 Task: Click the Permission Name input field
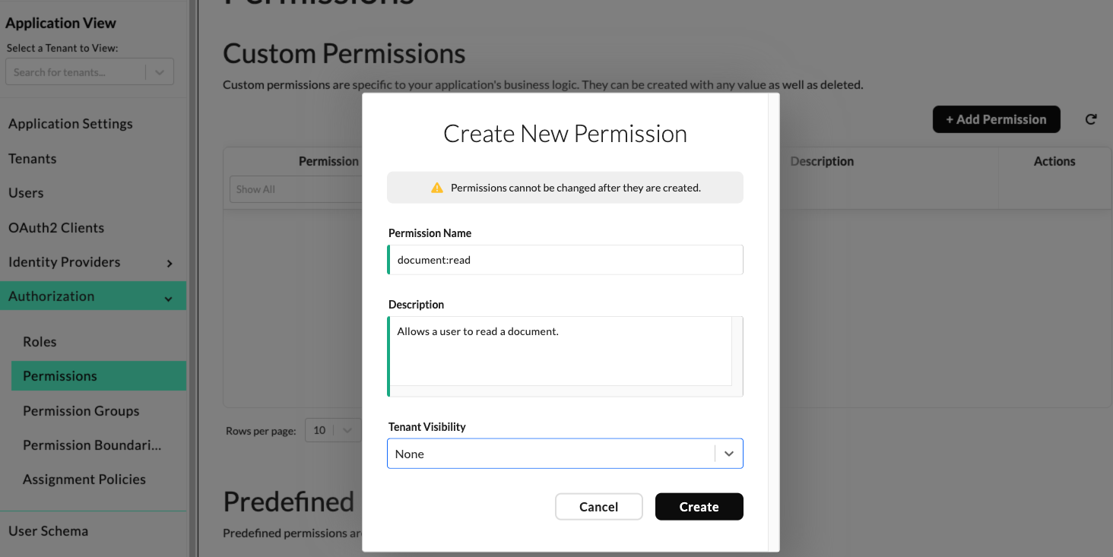coord(565,260)
